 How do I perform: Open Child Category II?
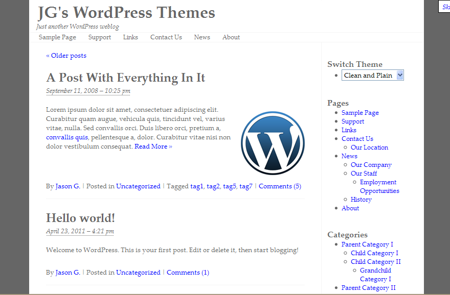(376, 261)
